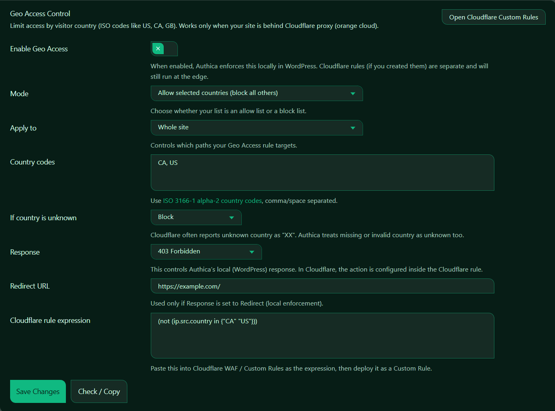Click the Enable Geo Access label

39,49
